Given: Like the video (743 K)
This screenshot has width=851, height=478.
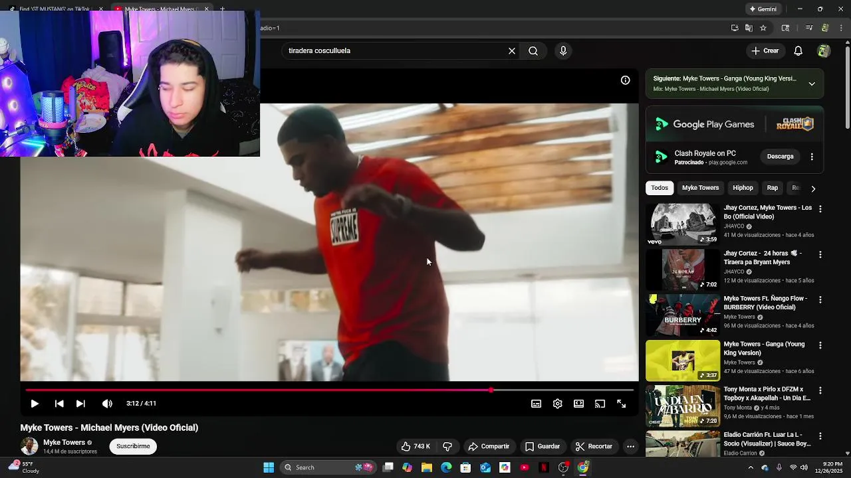Looking at the screenshot, I should 416,446.
